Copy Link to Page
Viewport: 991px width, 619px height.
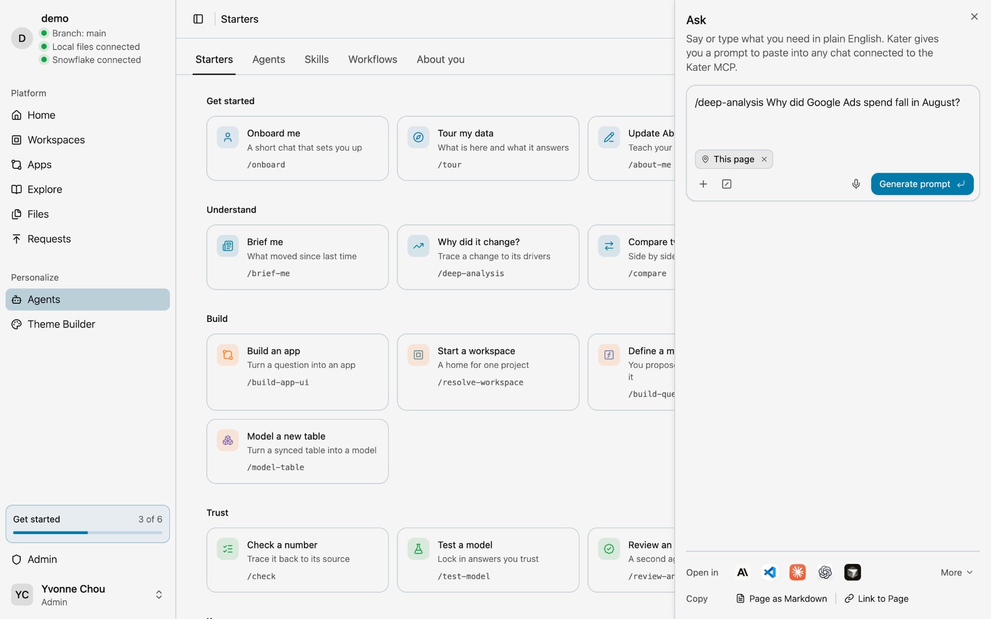[876, 599]
